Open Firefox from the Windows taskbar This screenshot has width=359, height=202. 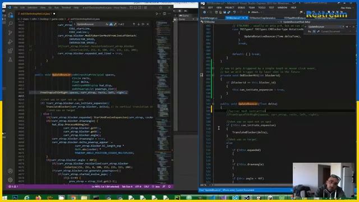[x=39, y=198]
